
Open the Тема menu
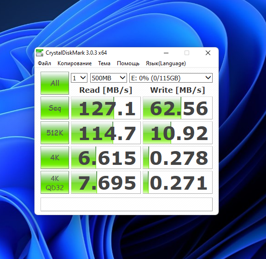coord(104,63)
